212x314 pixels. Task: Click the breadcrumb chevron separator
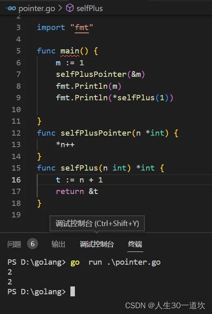[x=60, y=8]
